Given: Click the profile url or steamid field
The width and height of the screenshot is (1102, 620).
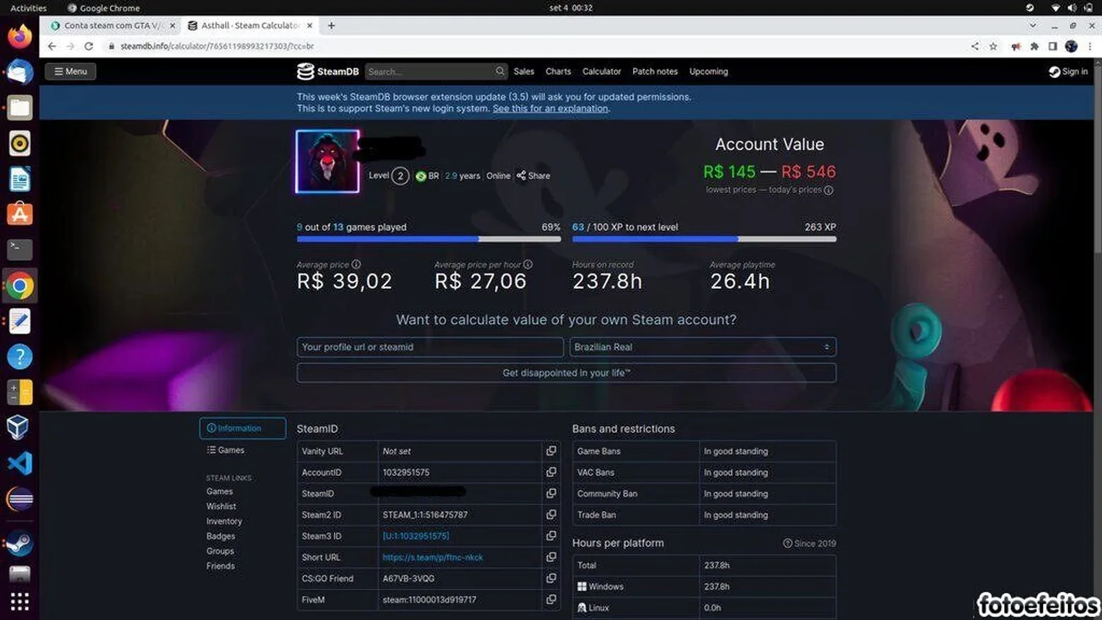Looking at the screenshot, I should pyautogui.click(x=430, y=347).
